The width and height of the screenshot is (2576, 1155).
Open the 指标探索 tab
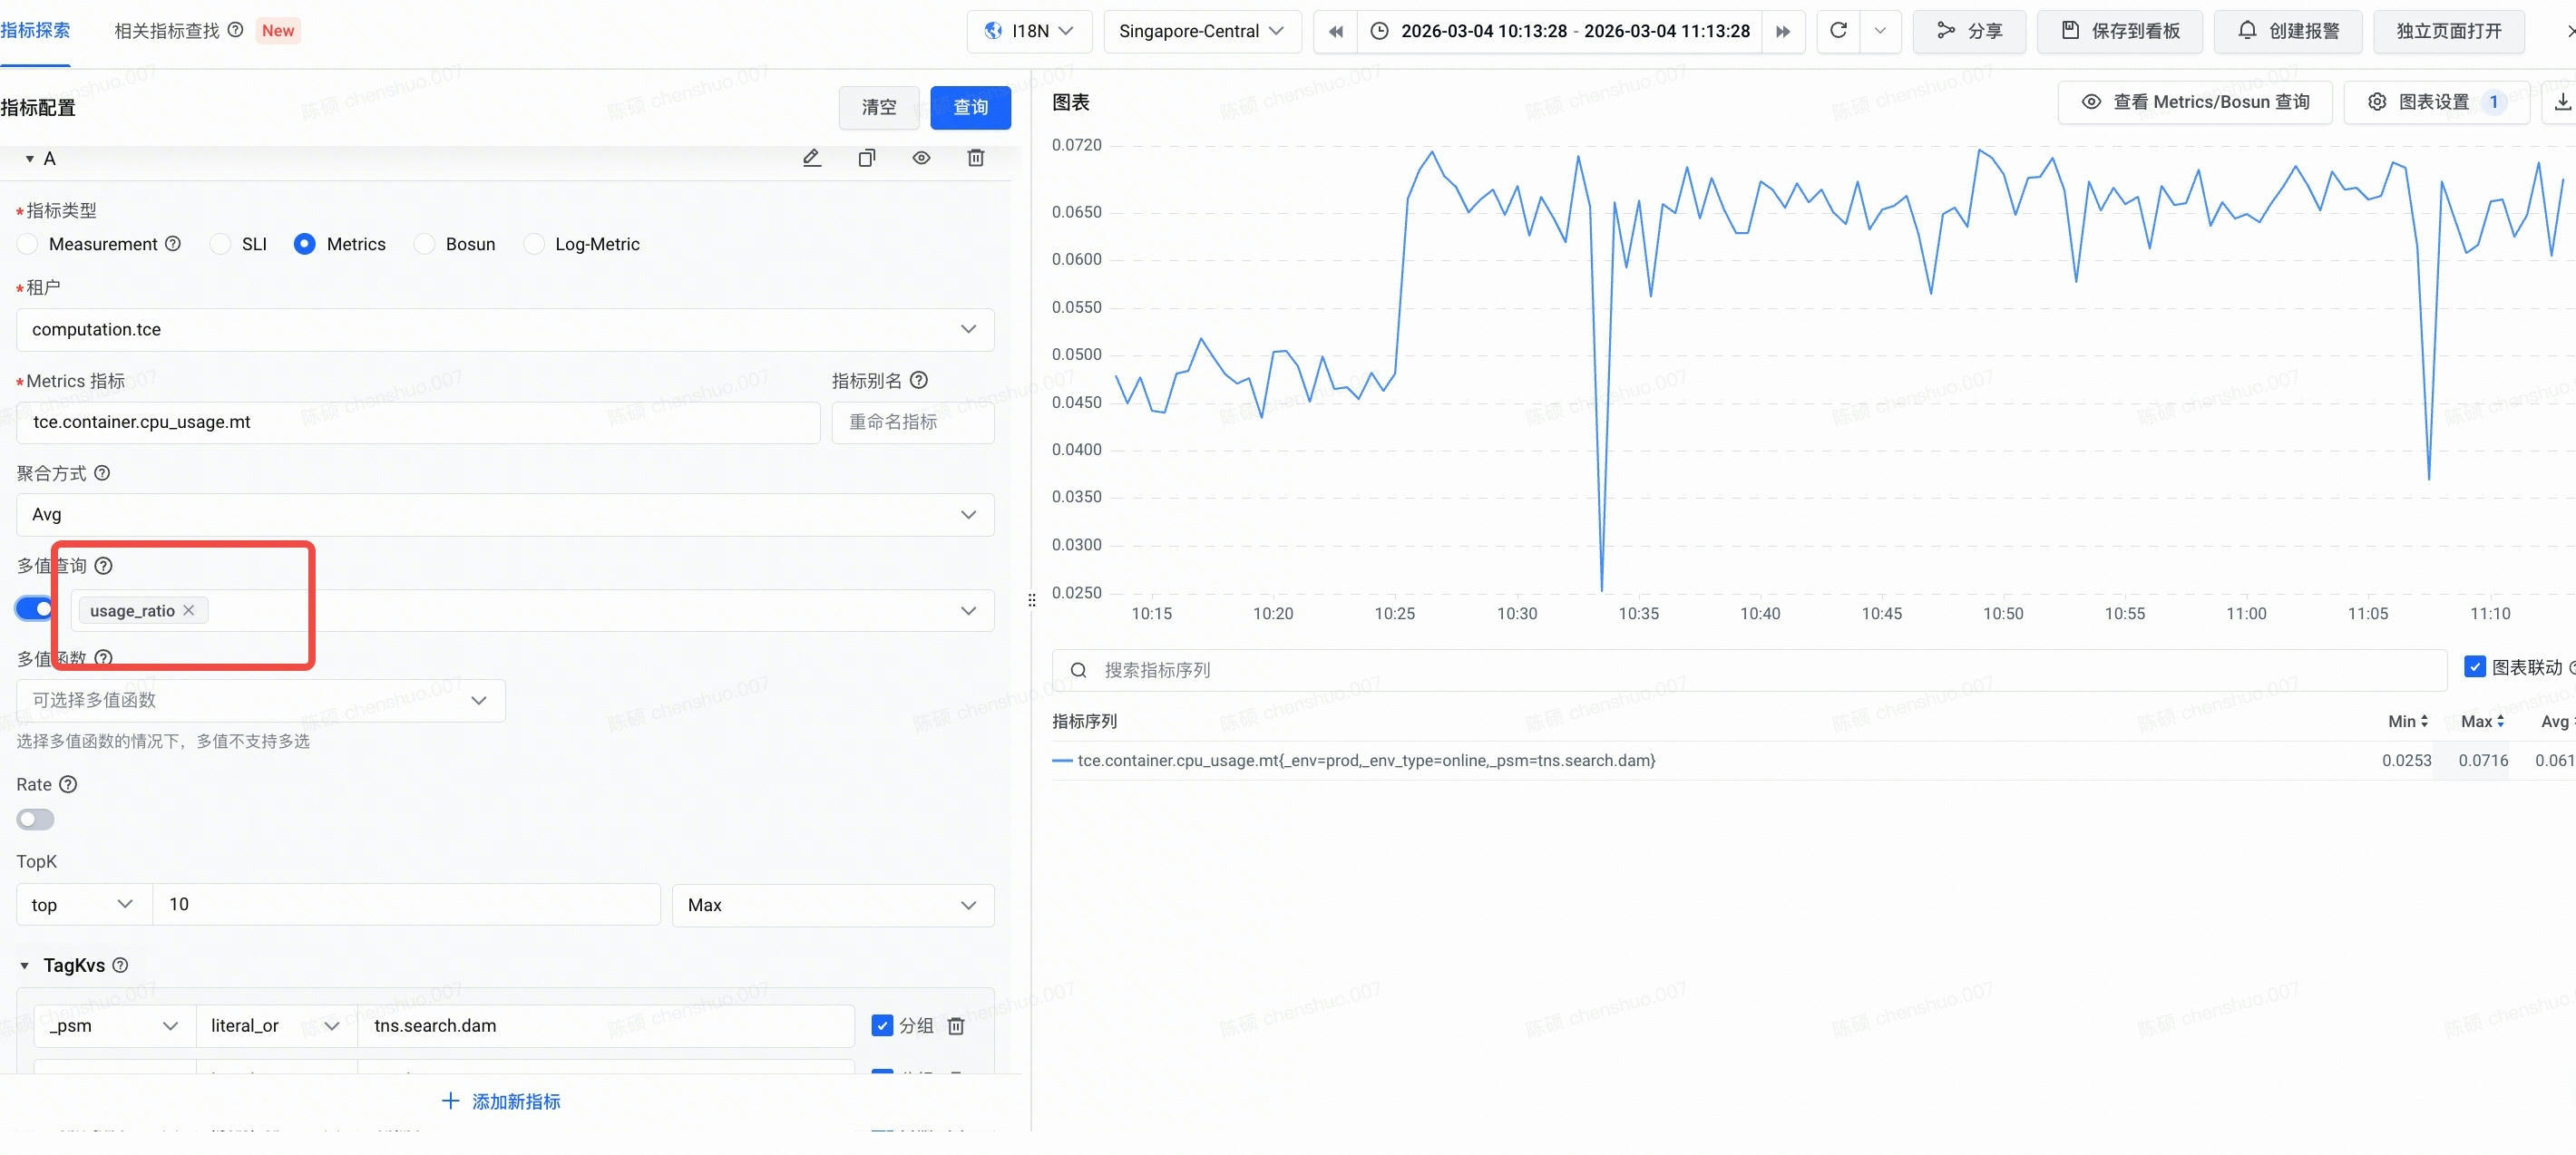click(35, 31)
